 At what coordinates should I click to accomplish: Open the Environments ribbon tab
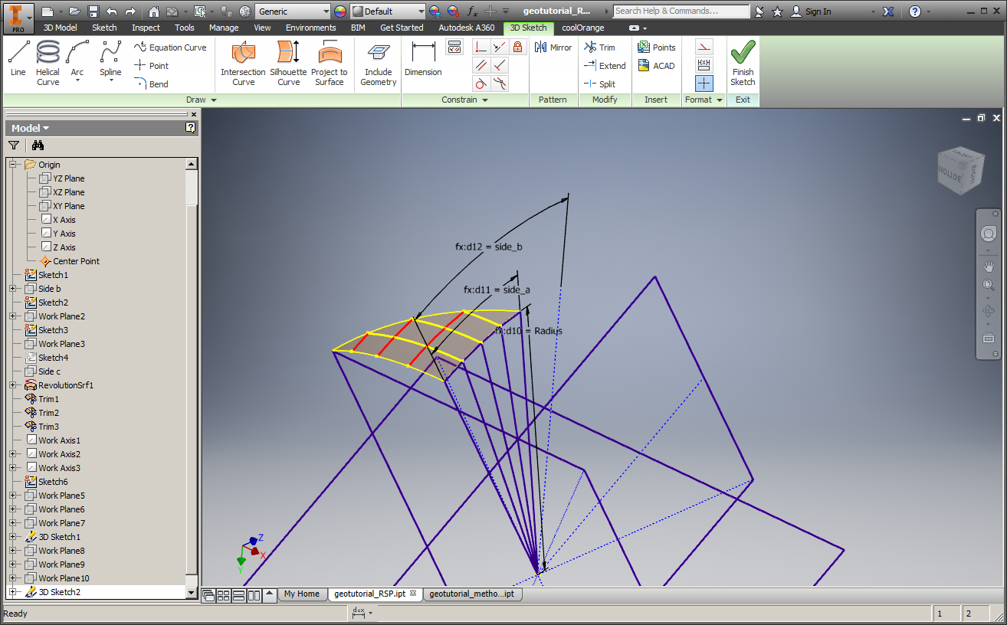tap(311, 28)
